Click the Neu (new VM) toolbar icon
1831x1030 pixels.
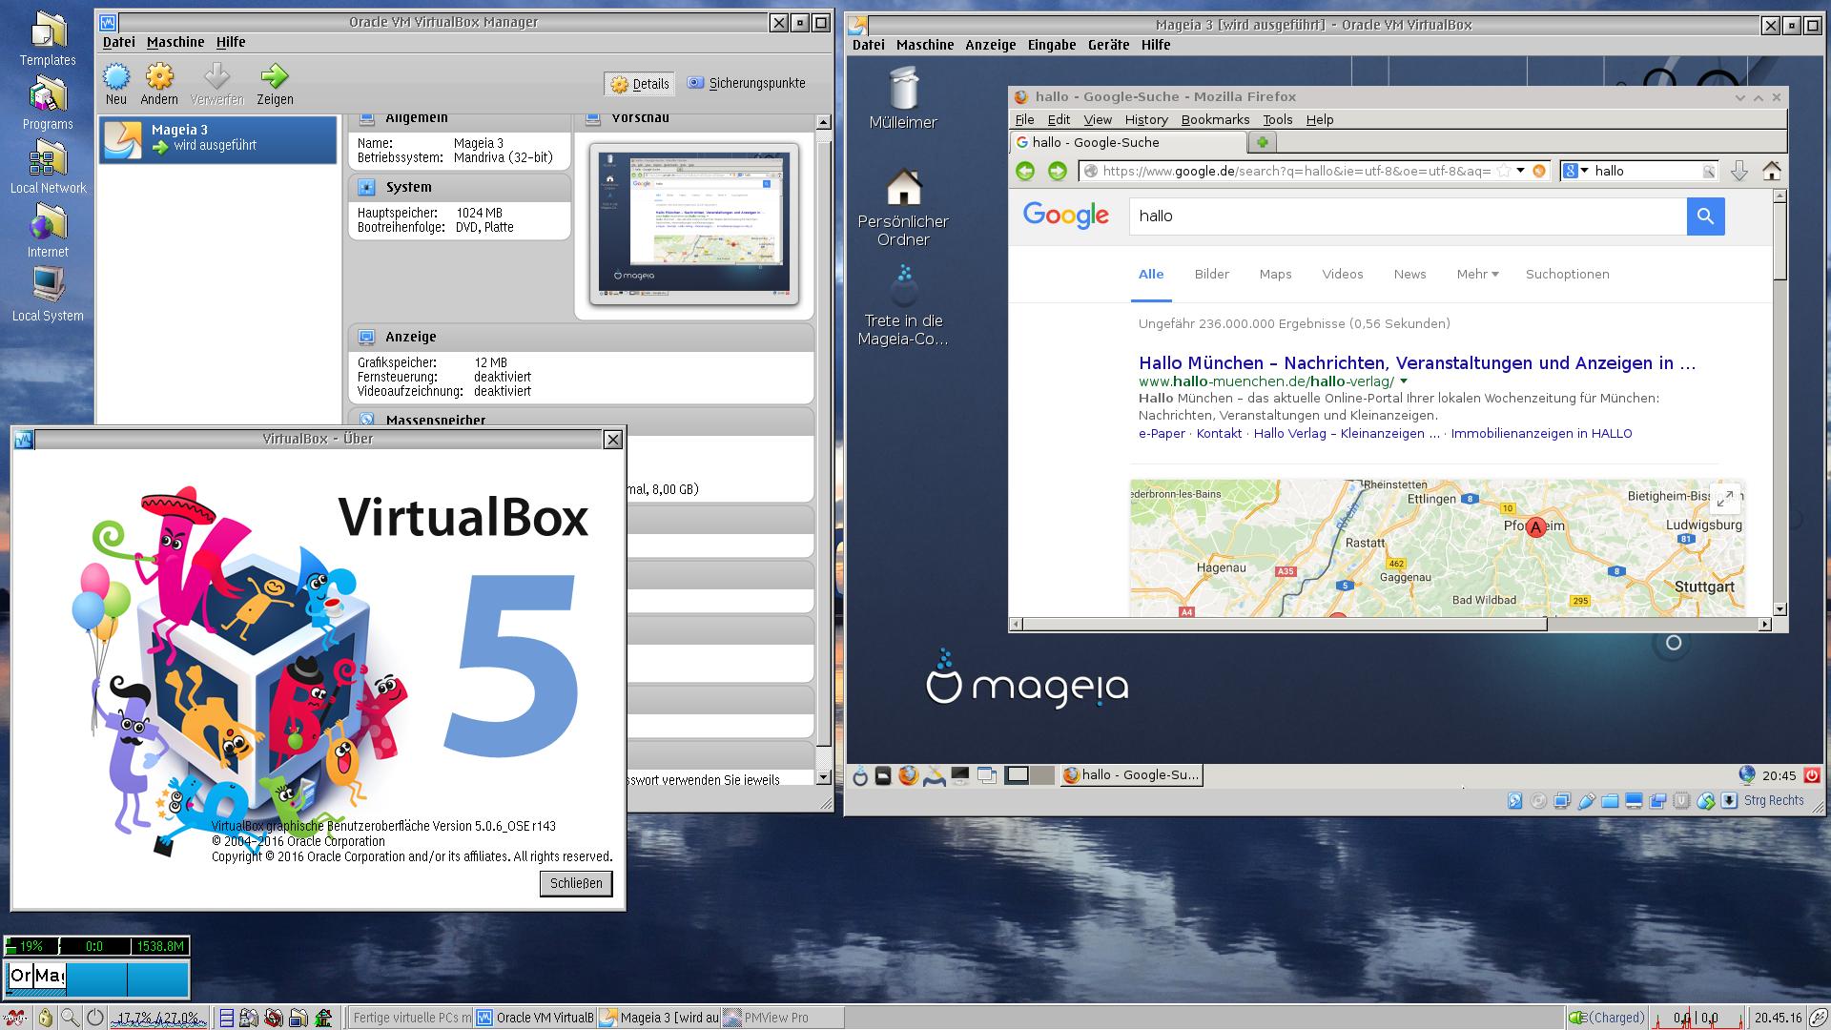pyautogui.click(x=116, y=77)
